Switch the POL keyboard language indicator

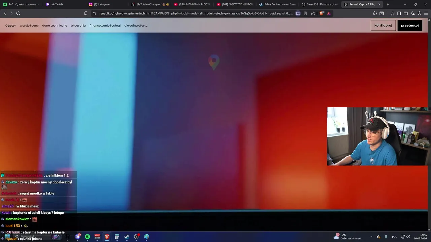click(x=394, y=237)
